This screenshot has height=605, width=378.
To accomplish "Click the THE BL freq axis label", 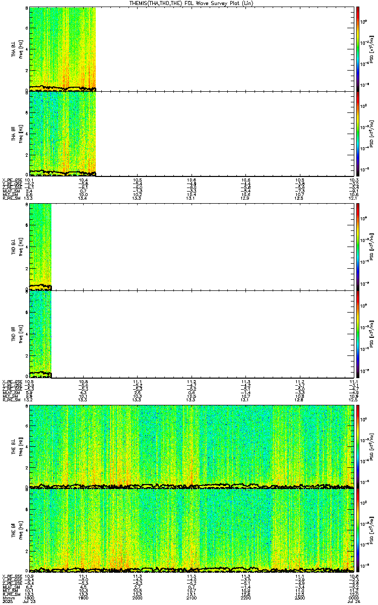I will click(20, 446).
